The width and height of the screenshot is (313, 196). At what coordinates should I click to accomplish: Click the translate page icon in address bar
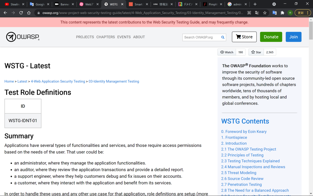point(257,13)
